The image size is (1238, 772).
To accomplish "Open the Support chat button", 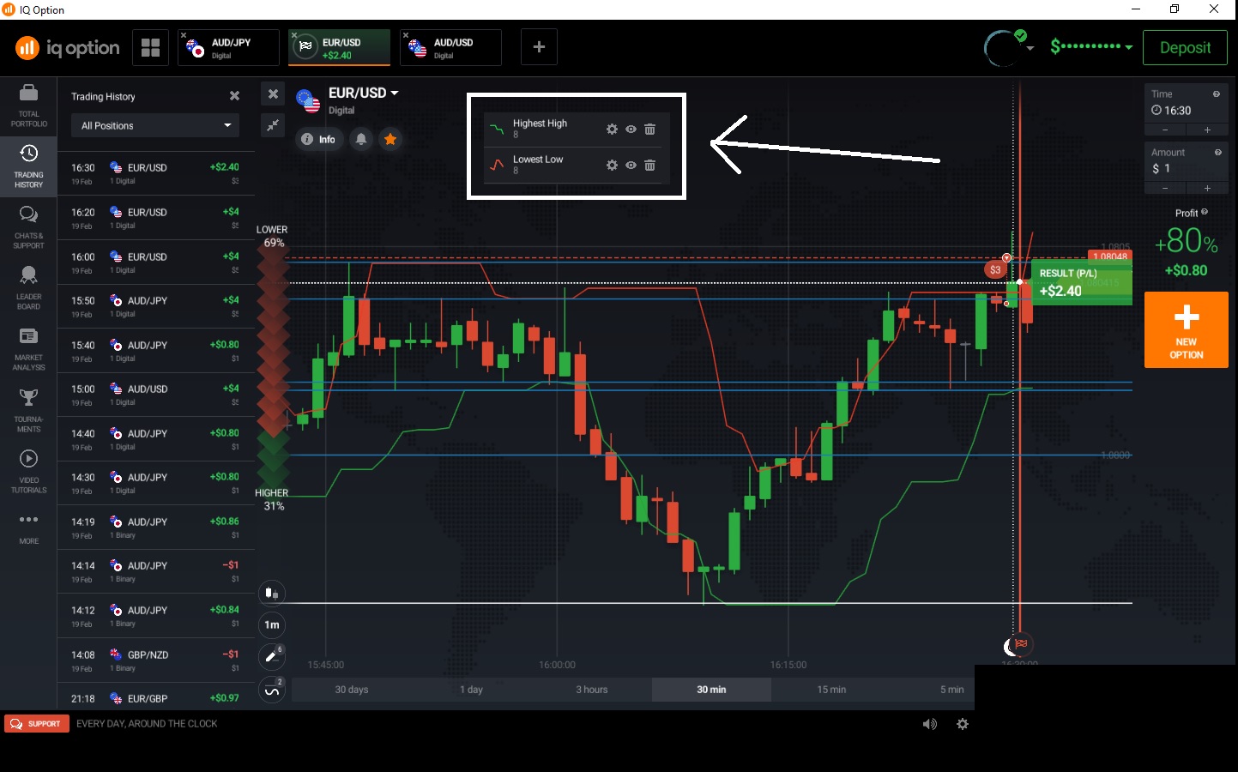I will [x=37, y=724].
